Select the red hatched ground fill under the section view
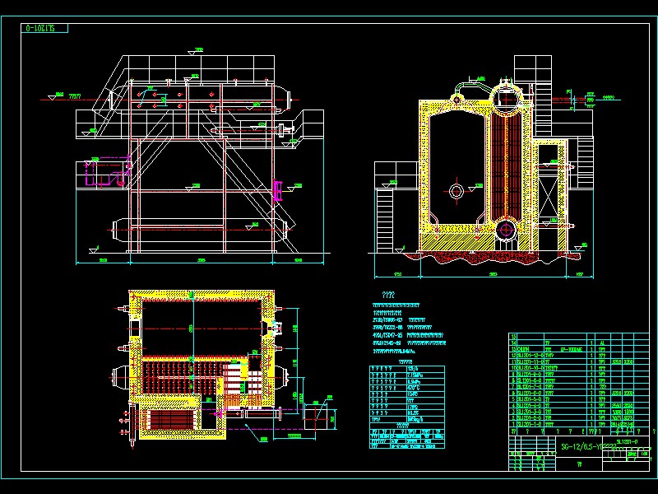This screenshot has height=494, width=658. 491,257
